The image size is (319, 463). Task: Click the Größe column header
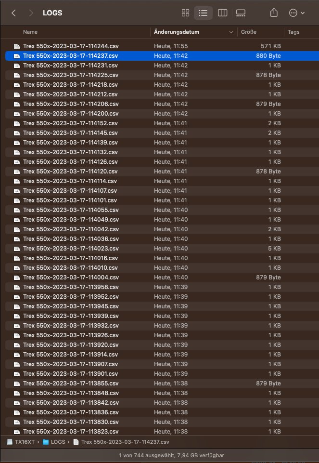[250, 32]
